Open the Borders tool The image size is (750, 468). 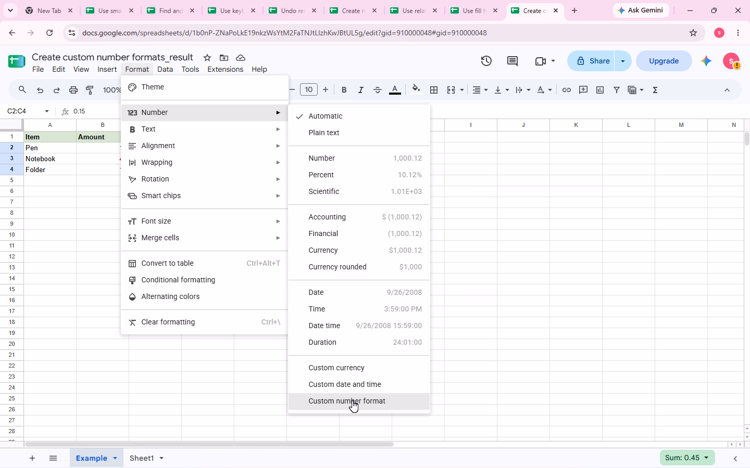coord(433,90)
